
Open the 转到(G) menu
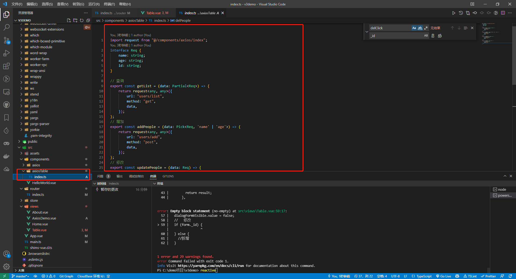pyautogui.click(x=78, y=4)
